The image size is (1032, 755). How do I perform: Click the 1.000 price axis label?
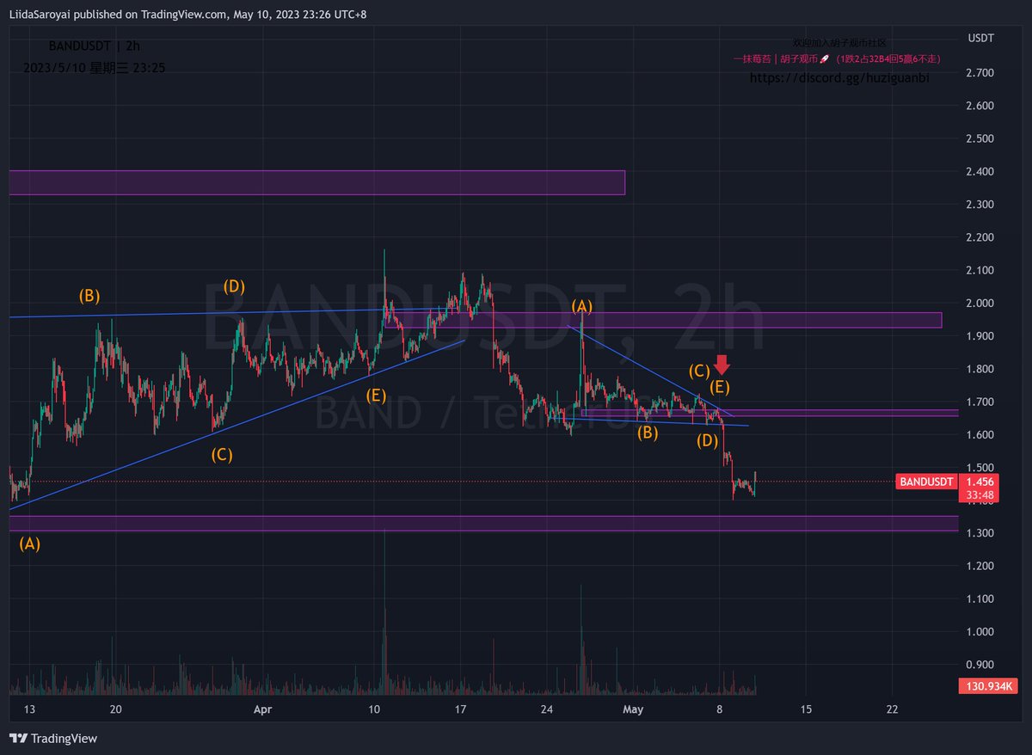(980, 632)
